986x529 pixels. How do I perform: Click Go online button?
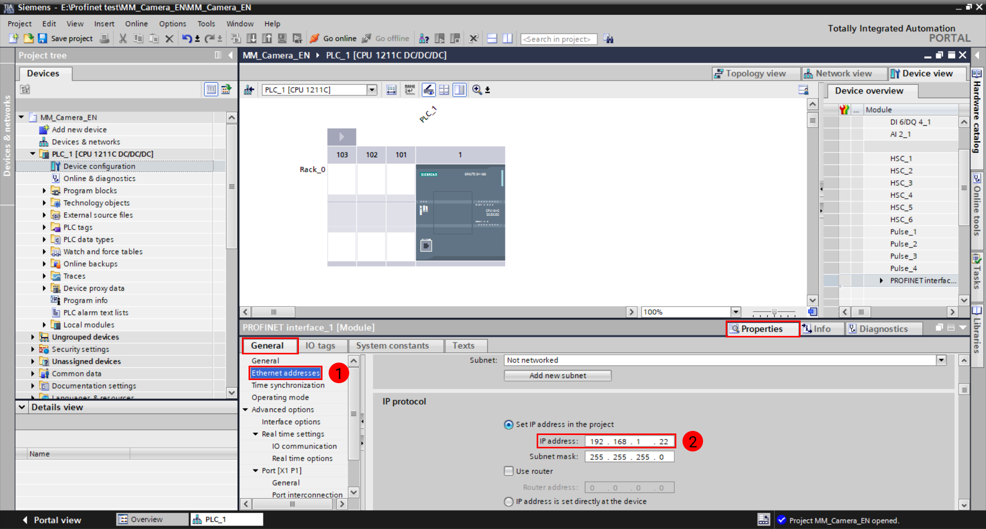coord(333,39)
